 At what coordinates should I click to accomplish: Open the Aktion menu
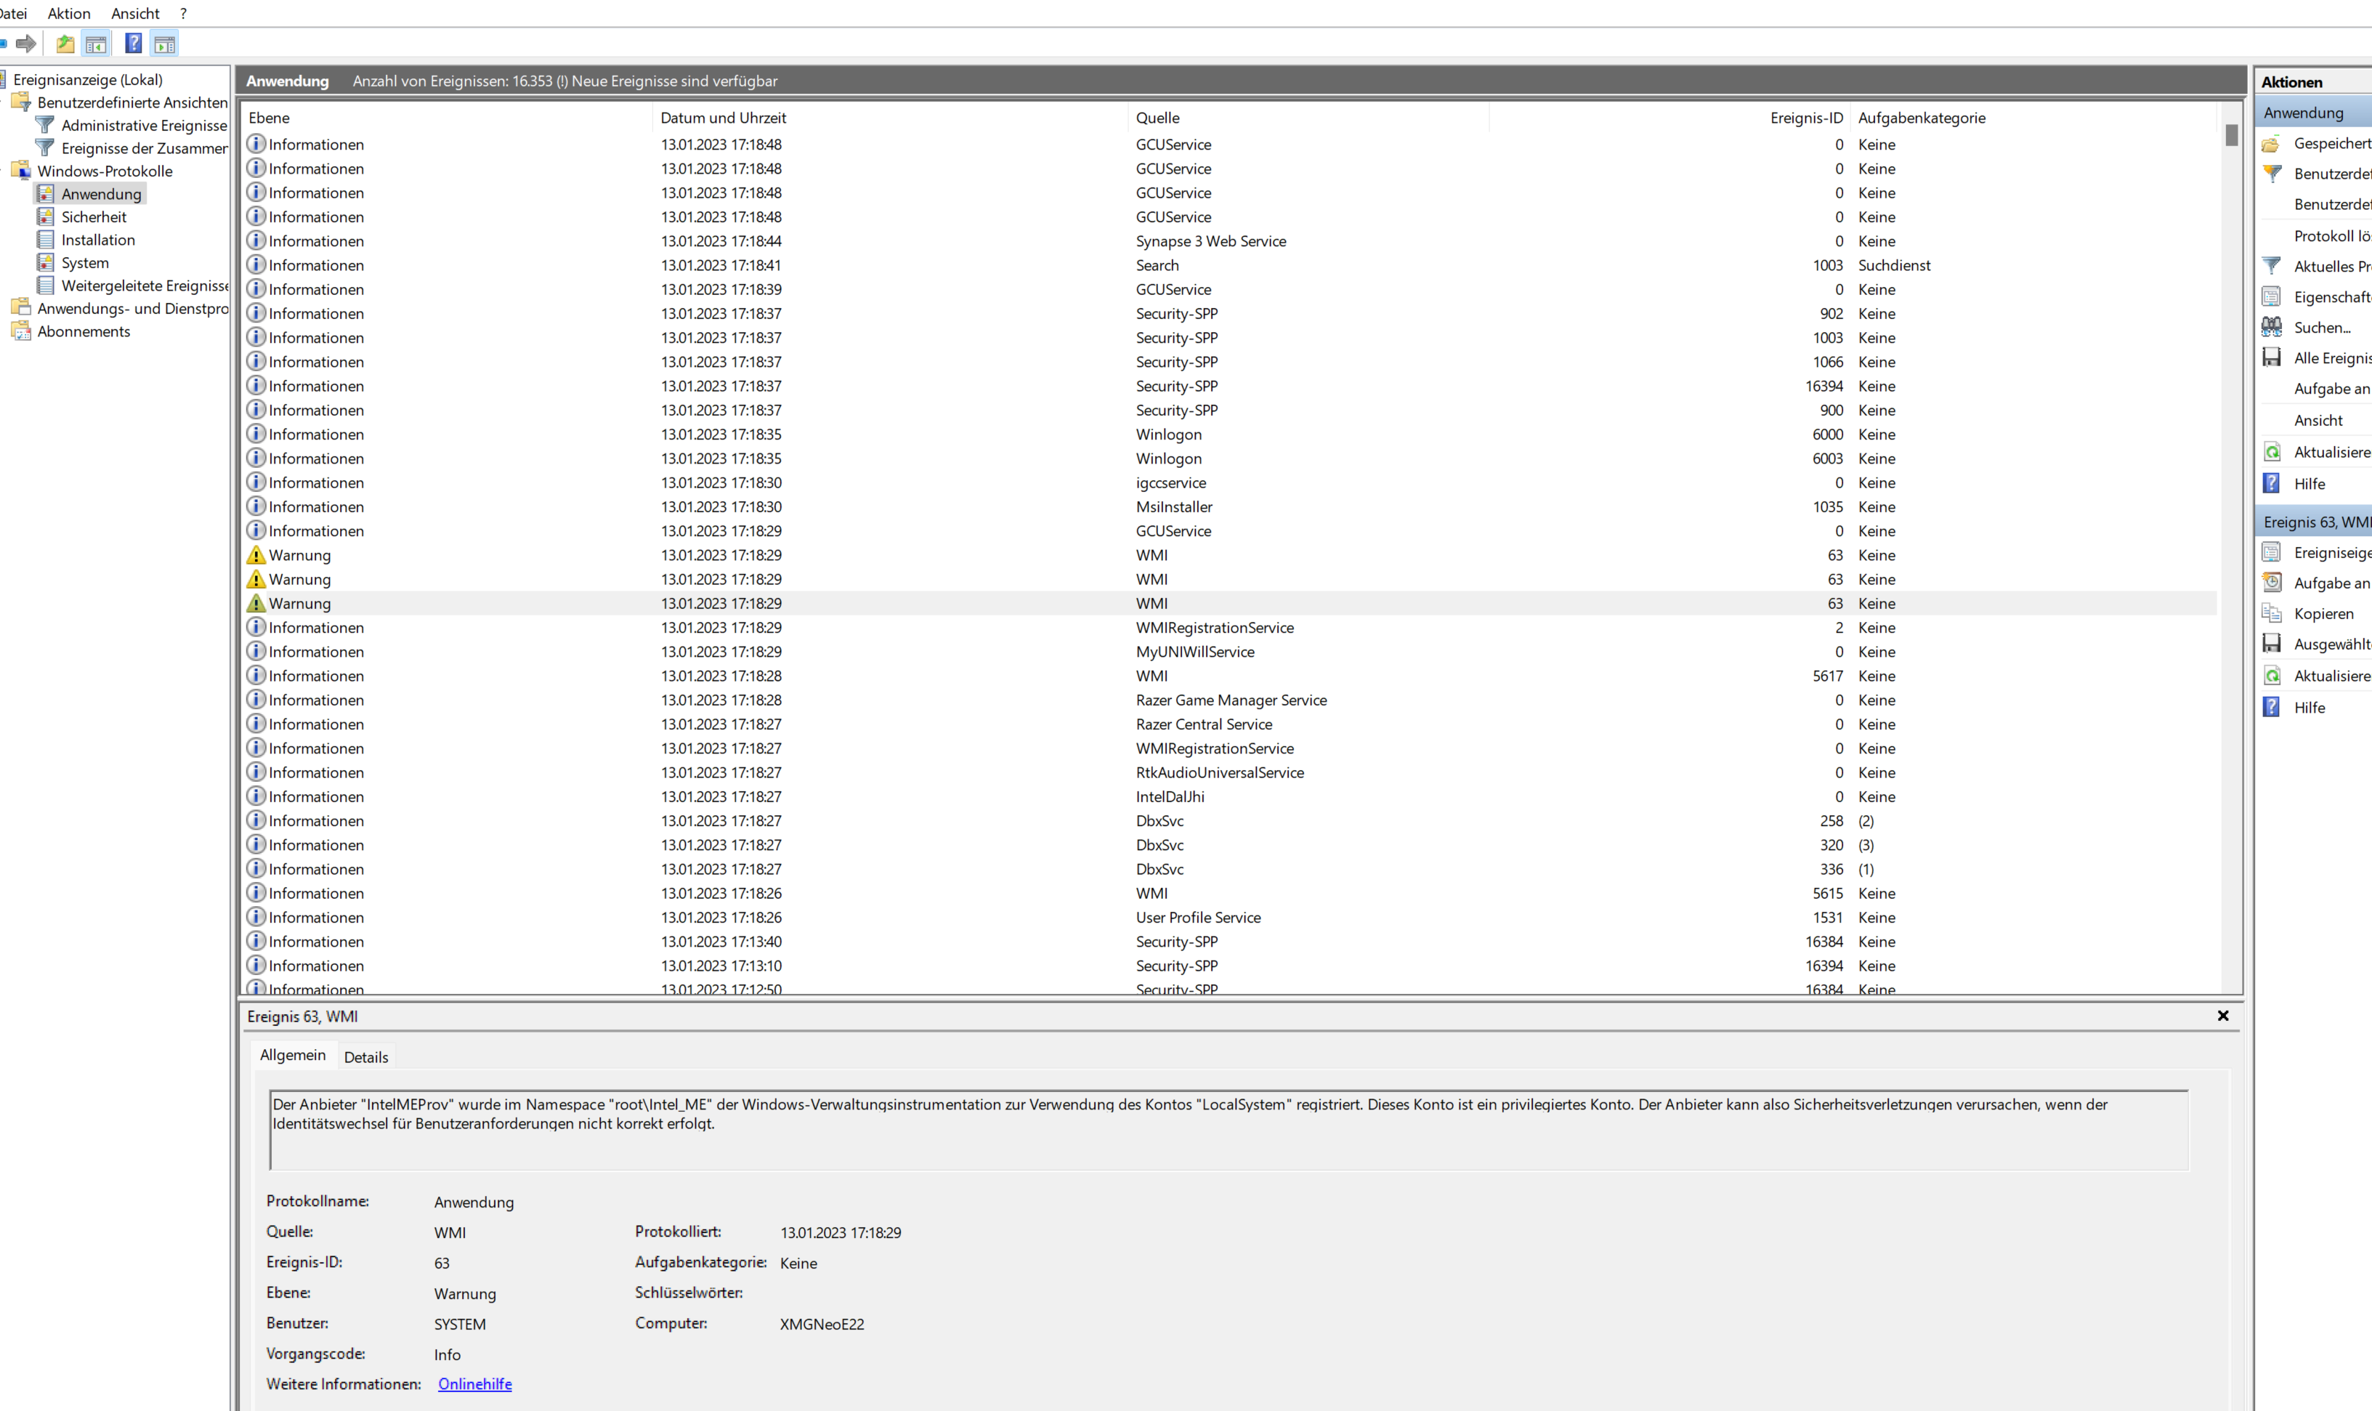[68, 13]
